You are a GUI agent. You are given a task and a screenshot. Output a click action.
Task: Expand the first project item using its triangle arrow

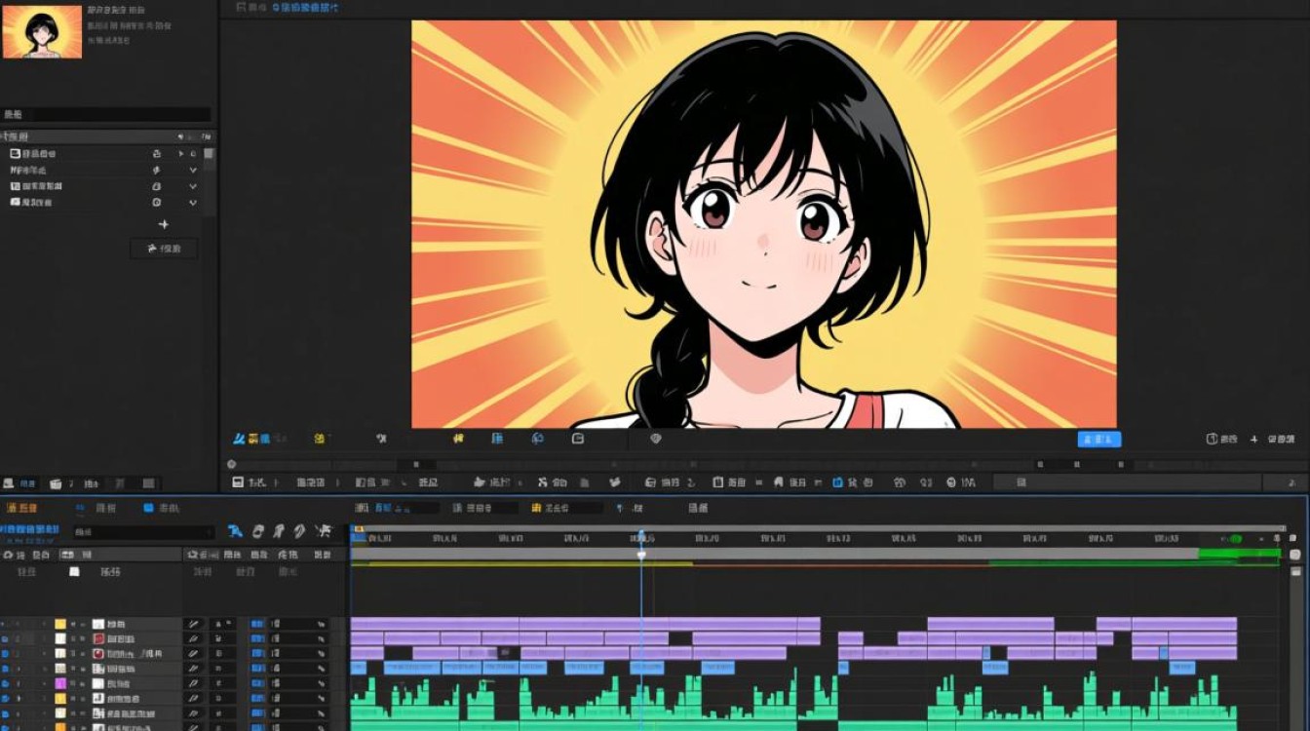coord(180,154)
